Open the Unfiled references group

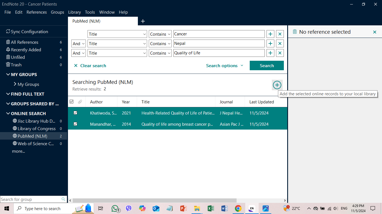(x=34, y=57)
